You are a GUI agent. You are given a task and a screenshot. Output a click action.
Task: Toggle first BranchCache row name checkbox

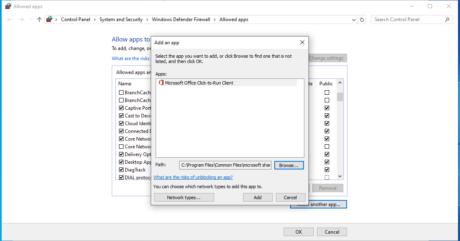tap(121, 93)
